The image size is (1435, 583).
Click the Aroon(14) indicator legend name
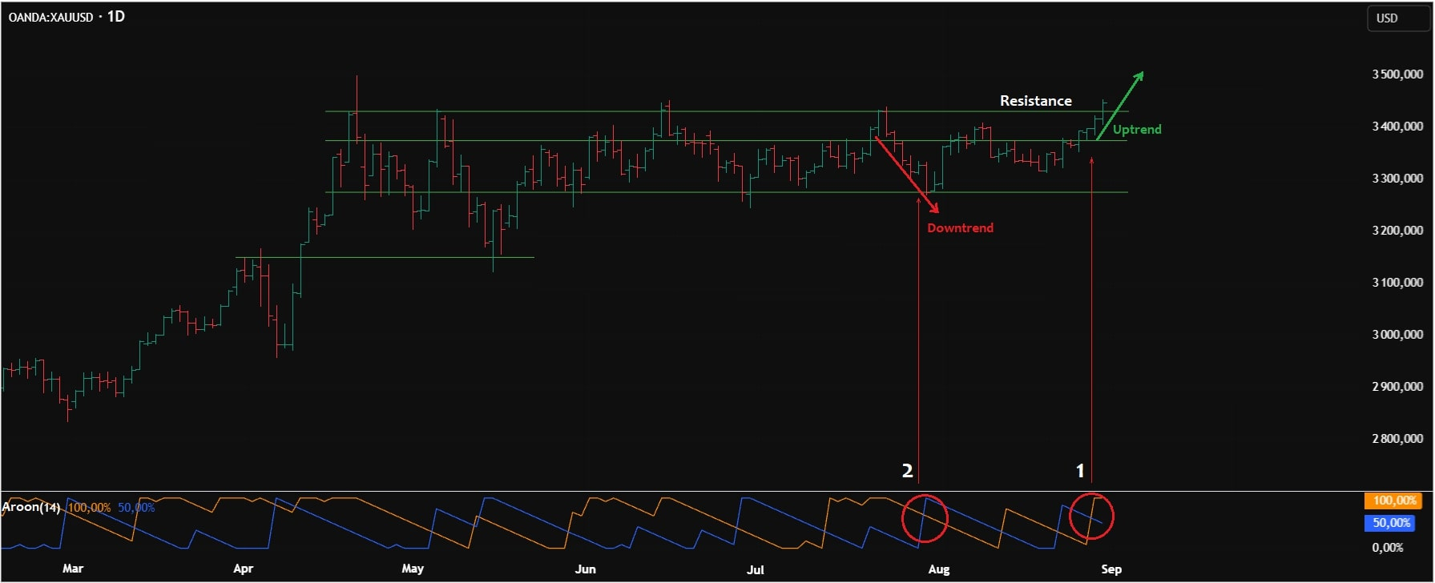click(30, 507)
